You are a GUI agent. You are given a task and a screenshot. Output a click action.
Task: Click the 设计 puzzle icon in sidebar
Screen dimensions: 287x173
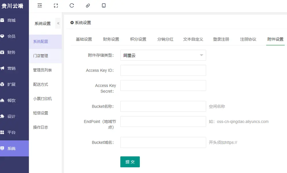[x=2, y=116]
